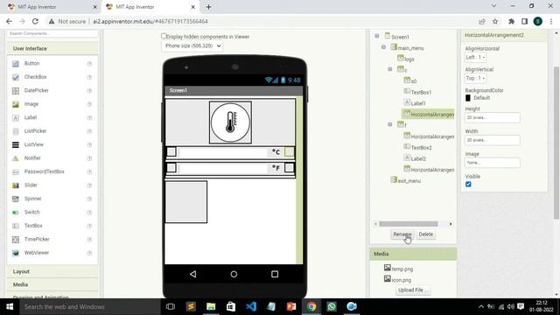Screen dimensions: 560x315
Task: Open the User Interface palette section
Action: pyautogui.click(x=52, y=48)
